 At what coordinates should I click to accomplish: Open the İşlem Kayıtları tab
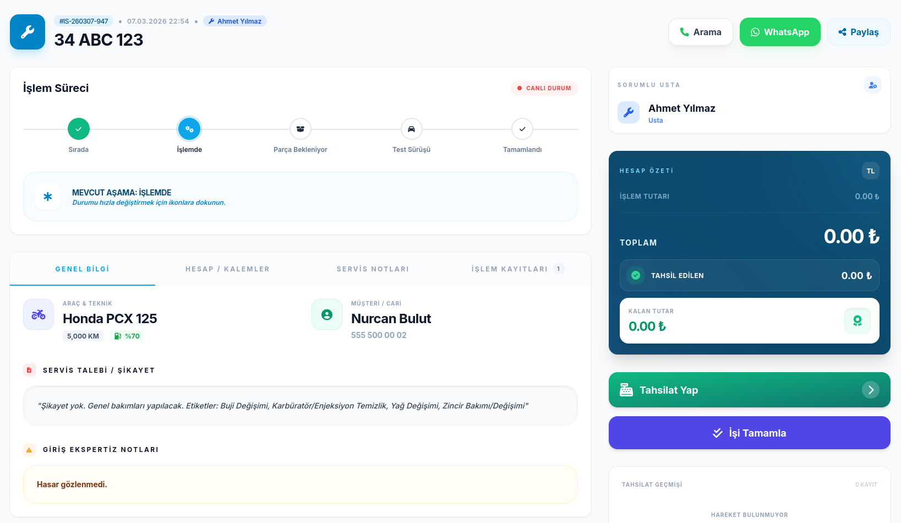pyautogui.click(x=510, y=269)
